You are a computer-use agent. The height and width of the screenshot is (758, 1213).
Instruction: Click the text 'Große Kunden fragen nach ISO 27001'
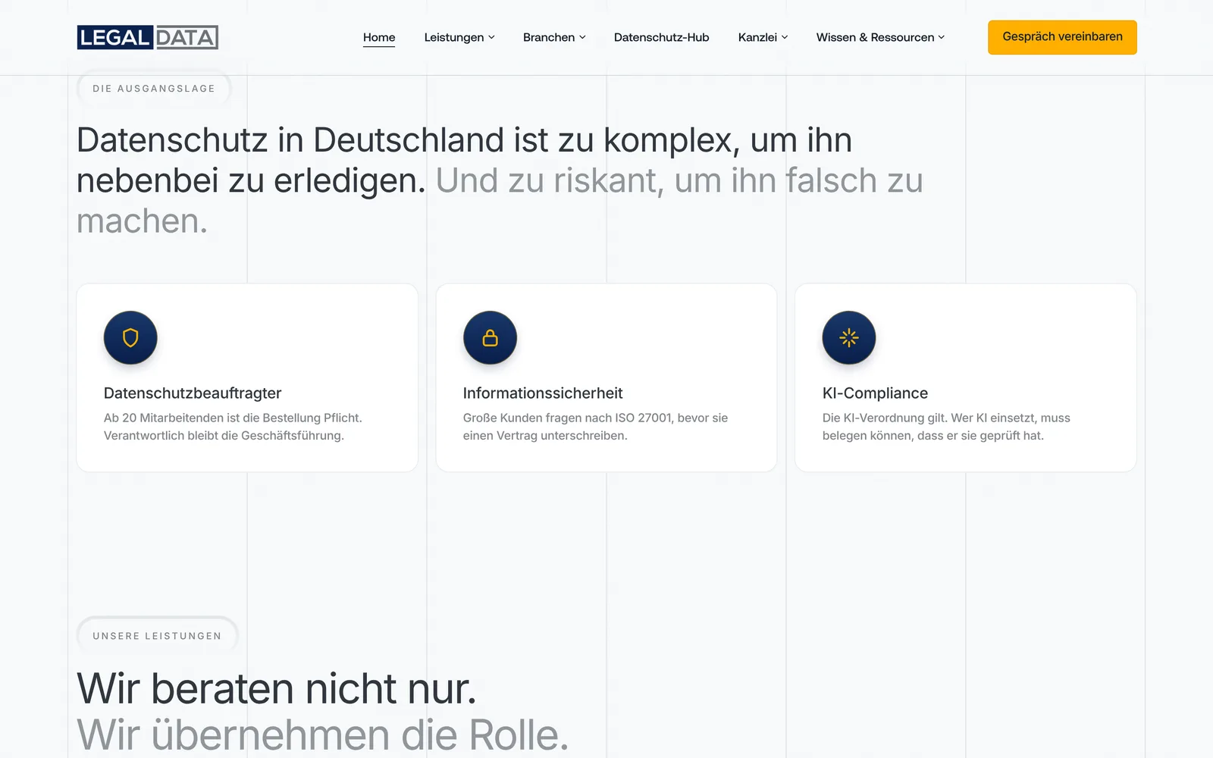tap(568, 418)
